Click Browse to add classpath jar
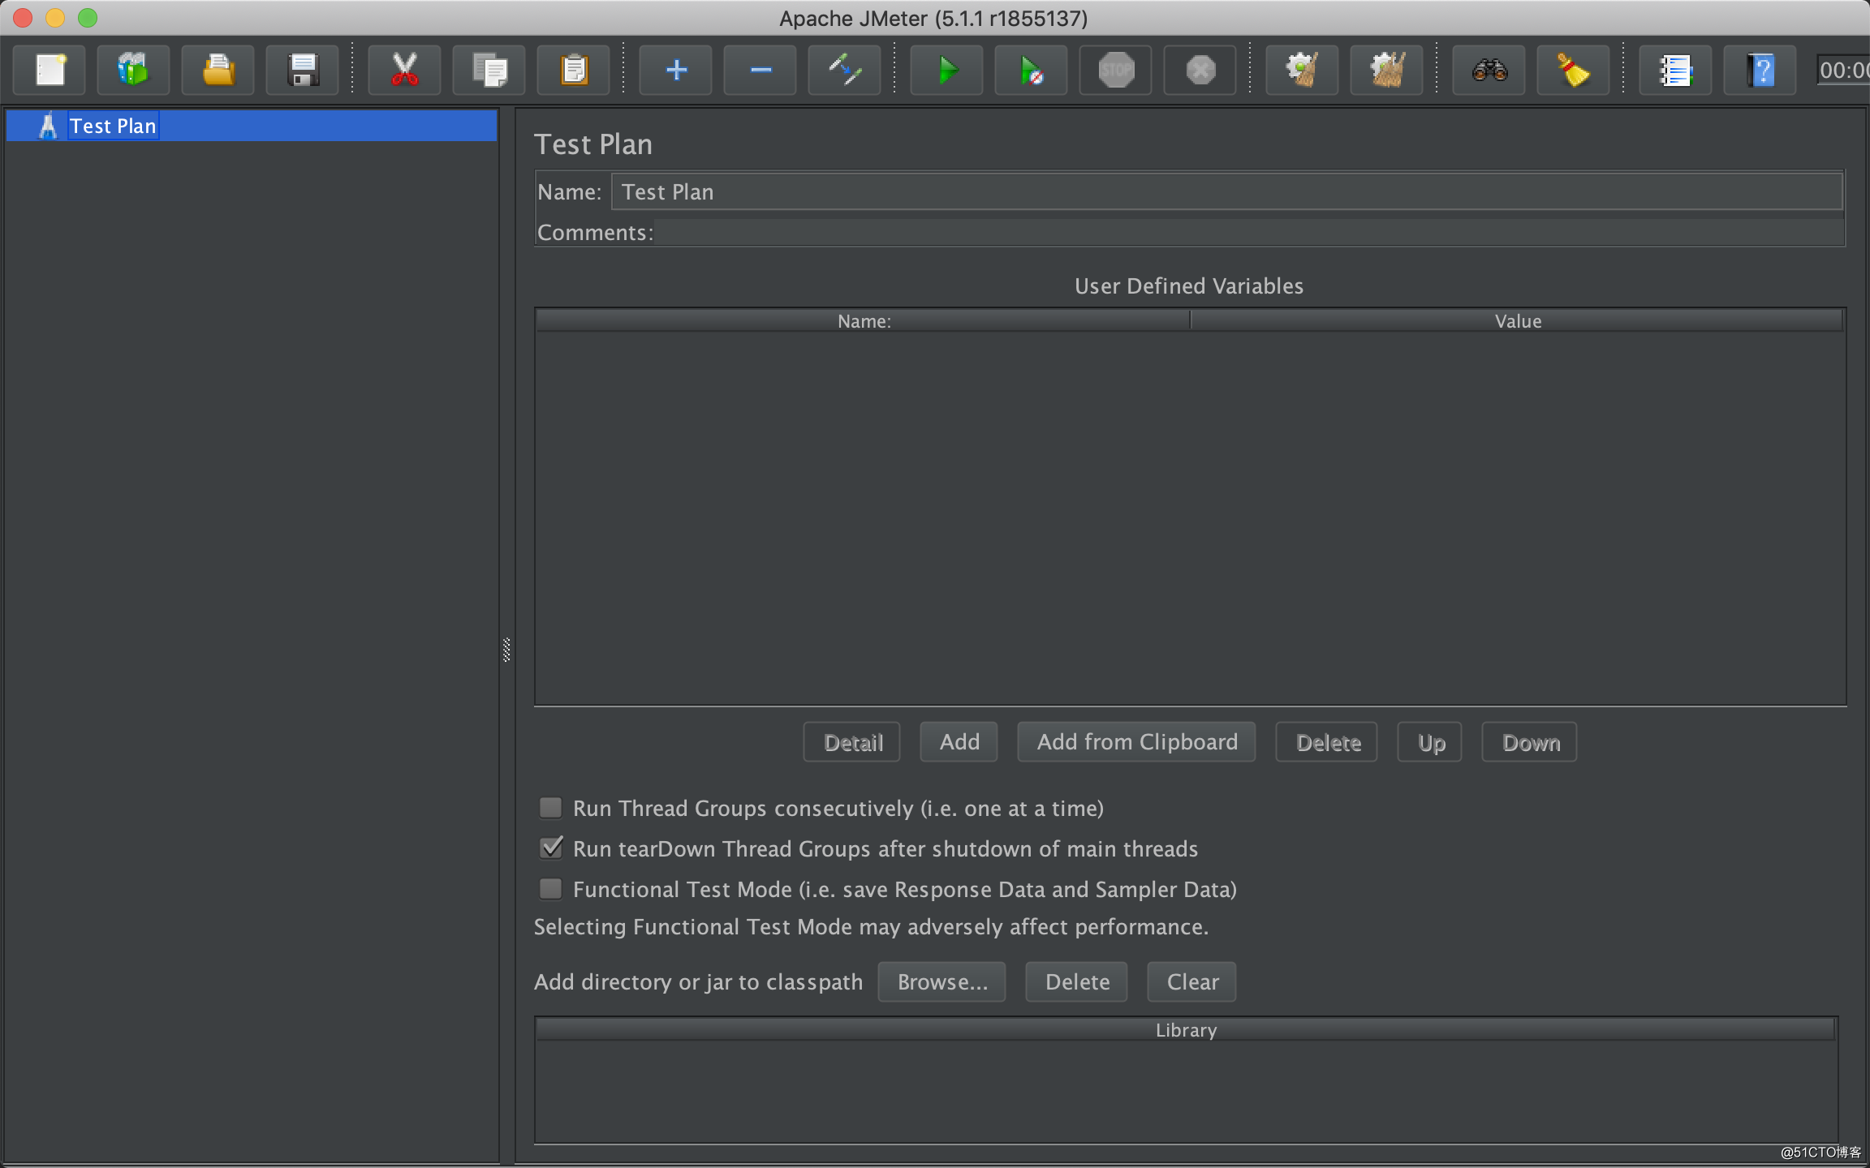1870x1168 pixels. (942, 981)
